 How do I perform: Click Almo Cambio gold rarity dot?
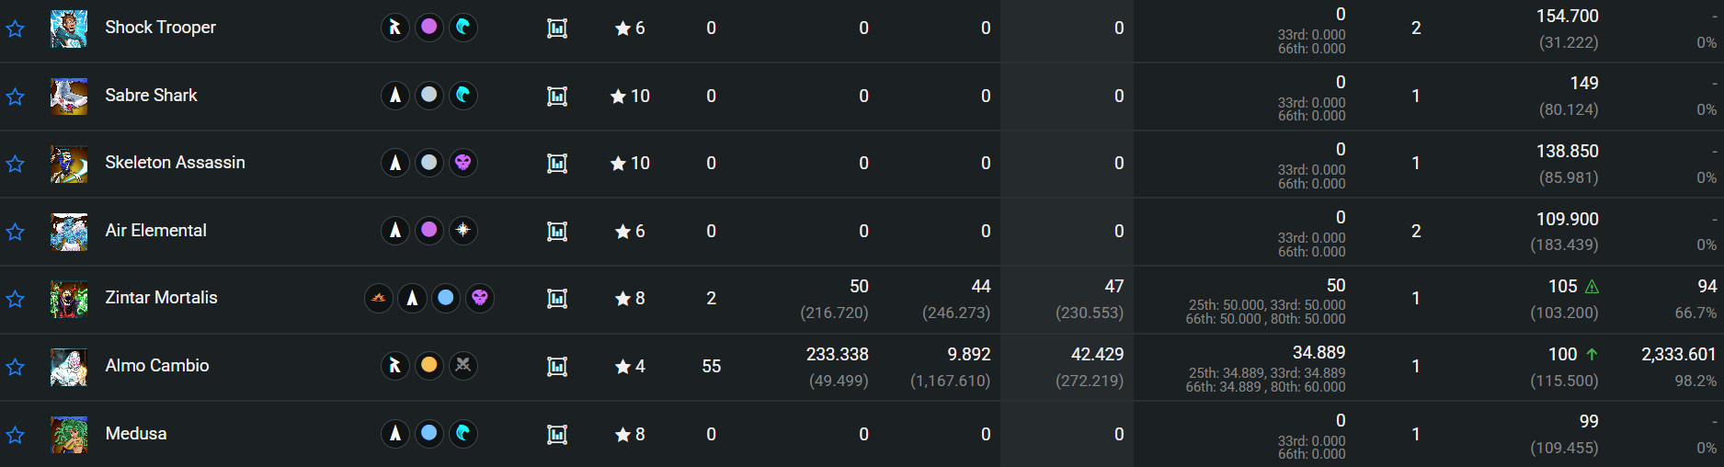pos(429,365)
